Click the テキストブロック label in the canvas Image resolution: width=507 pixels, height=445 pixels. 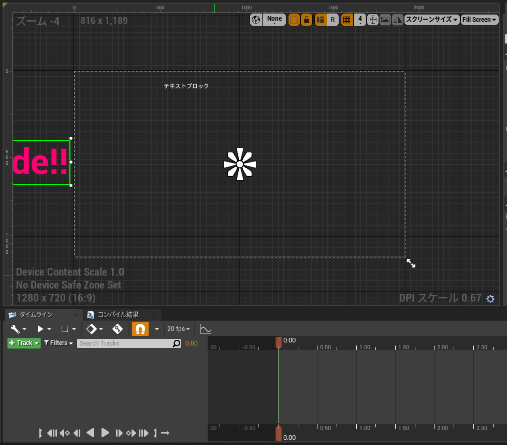coord(186,86)
